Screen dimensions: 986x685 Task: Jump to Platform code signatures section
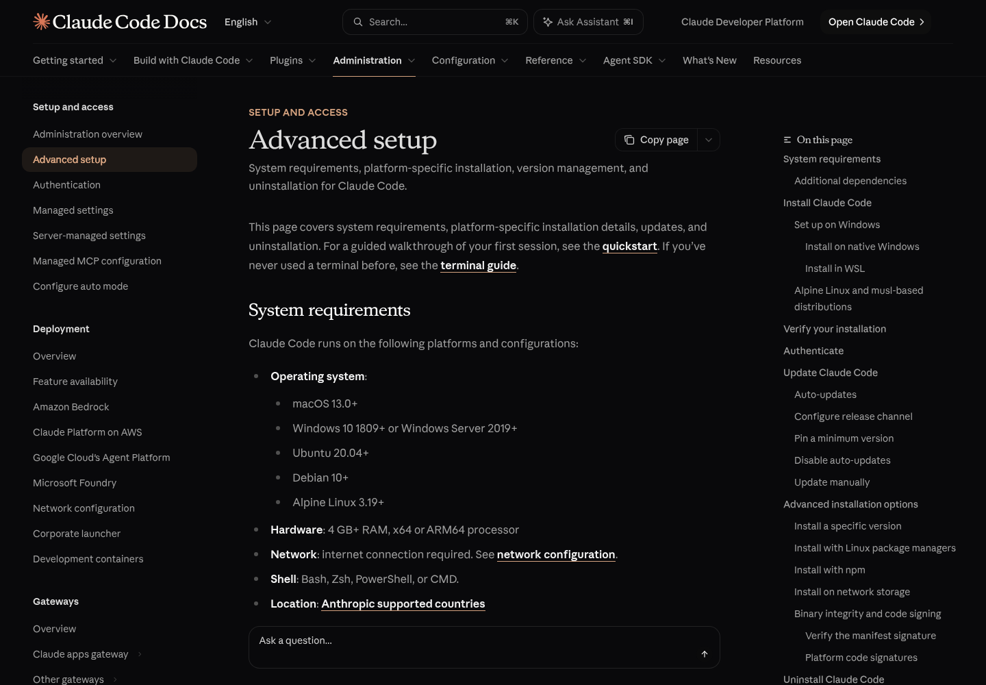pos(861,658)
